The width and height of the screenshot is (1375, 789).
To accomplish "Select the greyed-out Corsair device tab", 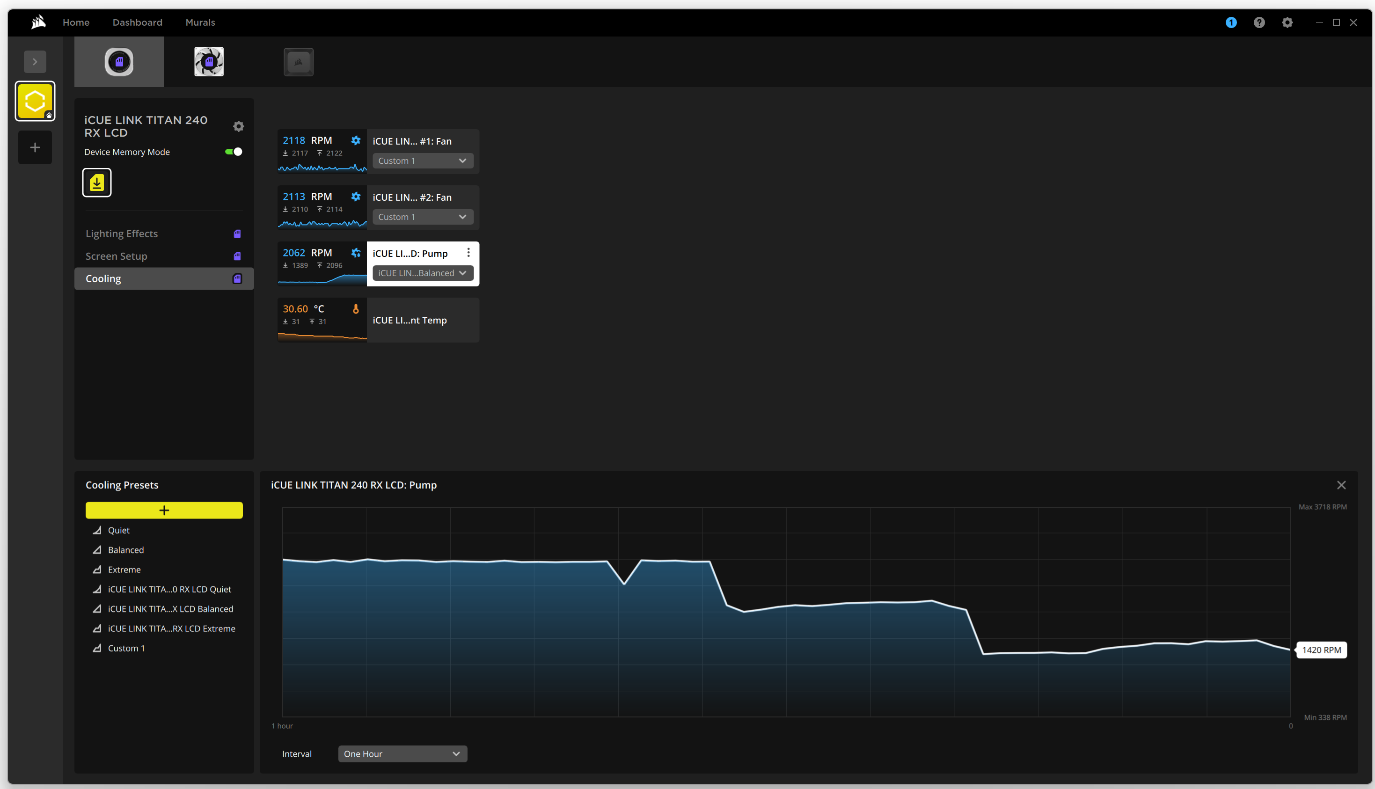I will 299,62.
